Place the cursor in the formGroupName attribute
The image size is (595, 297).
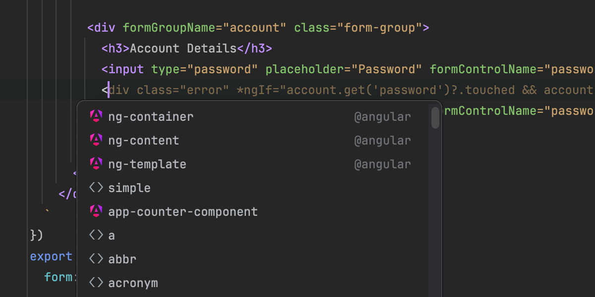pos(169,28)
